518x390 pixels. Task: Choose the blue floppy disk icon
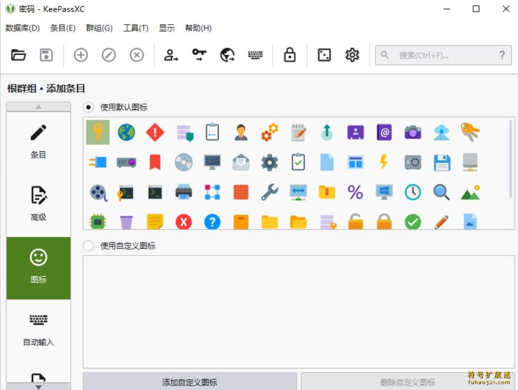442,162
